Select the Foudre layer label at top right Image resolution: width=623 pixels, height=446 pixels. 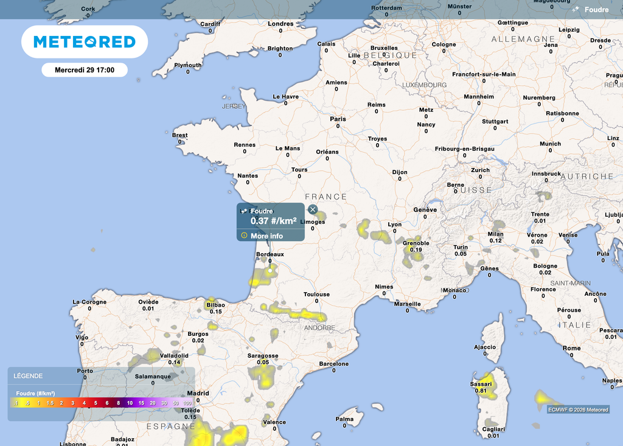(596, 10)
